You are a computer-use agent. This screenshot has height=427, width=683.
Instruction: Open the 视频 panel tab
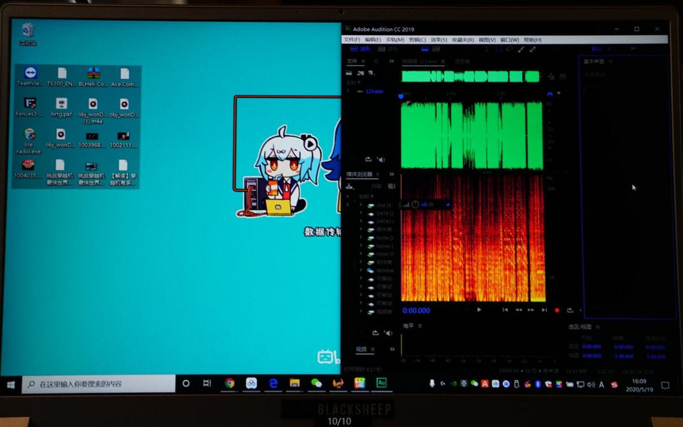[361, 349]
